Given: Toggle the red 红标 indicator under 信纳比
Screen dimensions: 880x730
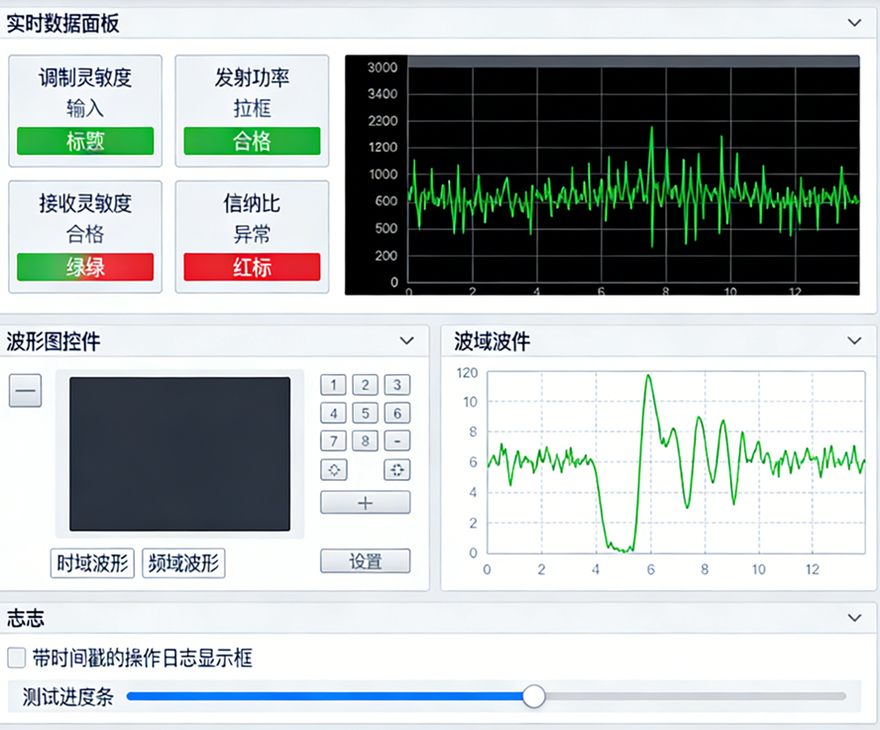Looking at the screenshot, I should tap(252, 267).
